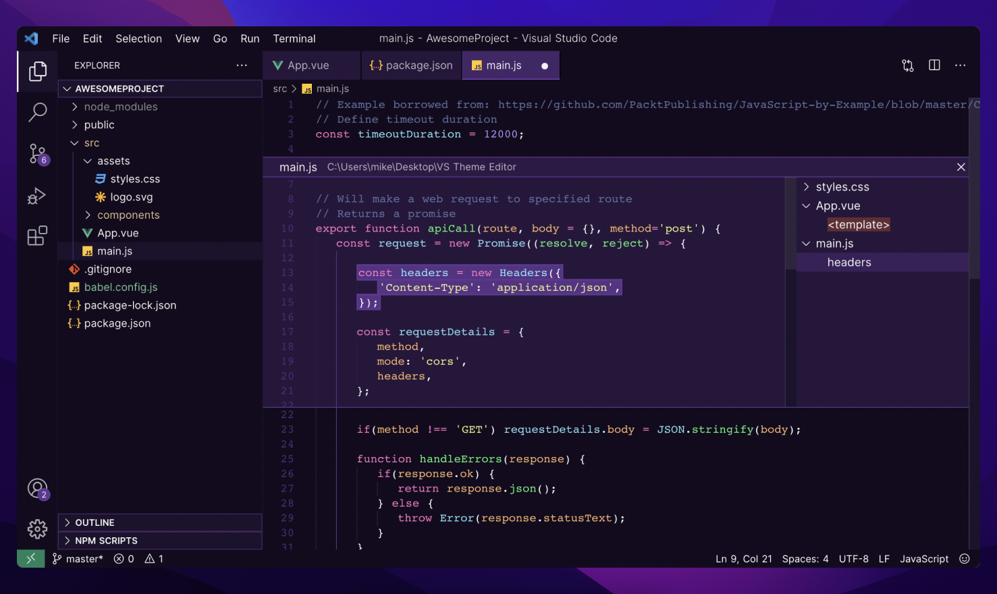997x594 pixels.
Task: Open the Edit menu
Action: (x=92, y=38)
